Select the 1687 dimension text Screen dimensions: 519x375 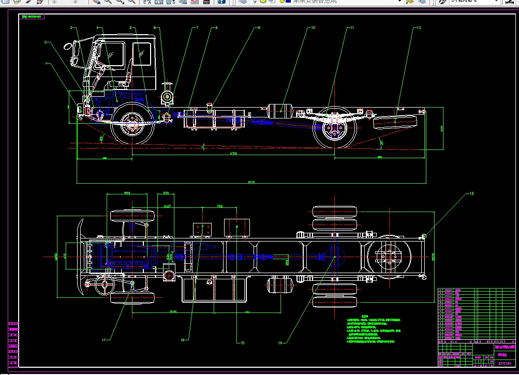click(x=167, y=206)
